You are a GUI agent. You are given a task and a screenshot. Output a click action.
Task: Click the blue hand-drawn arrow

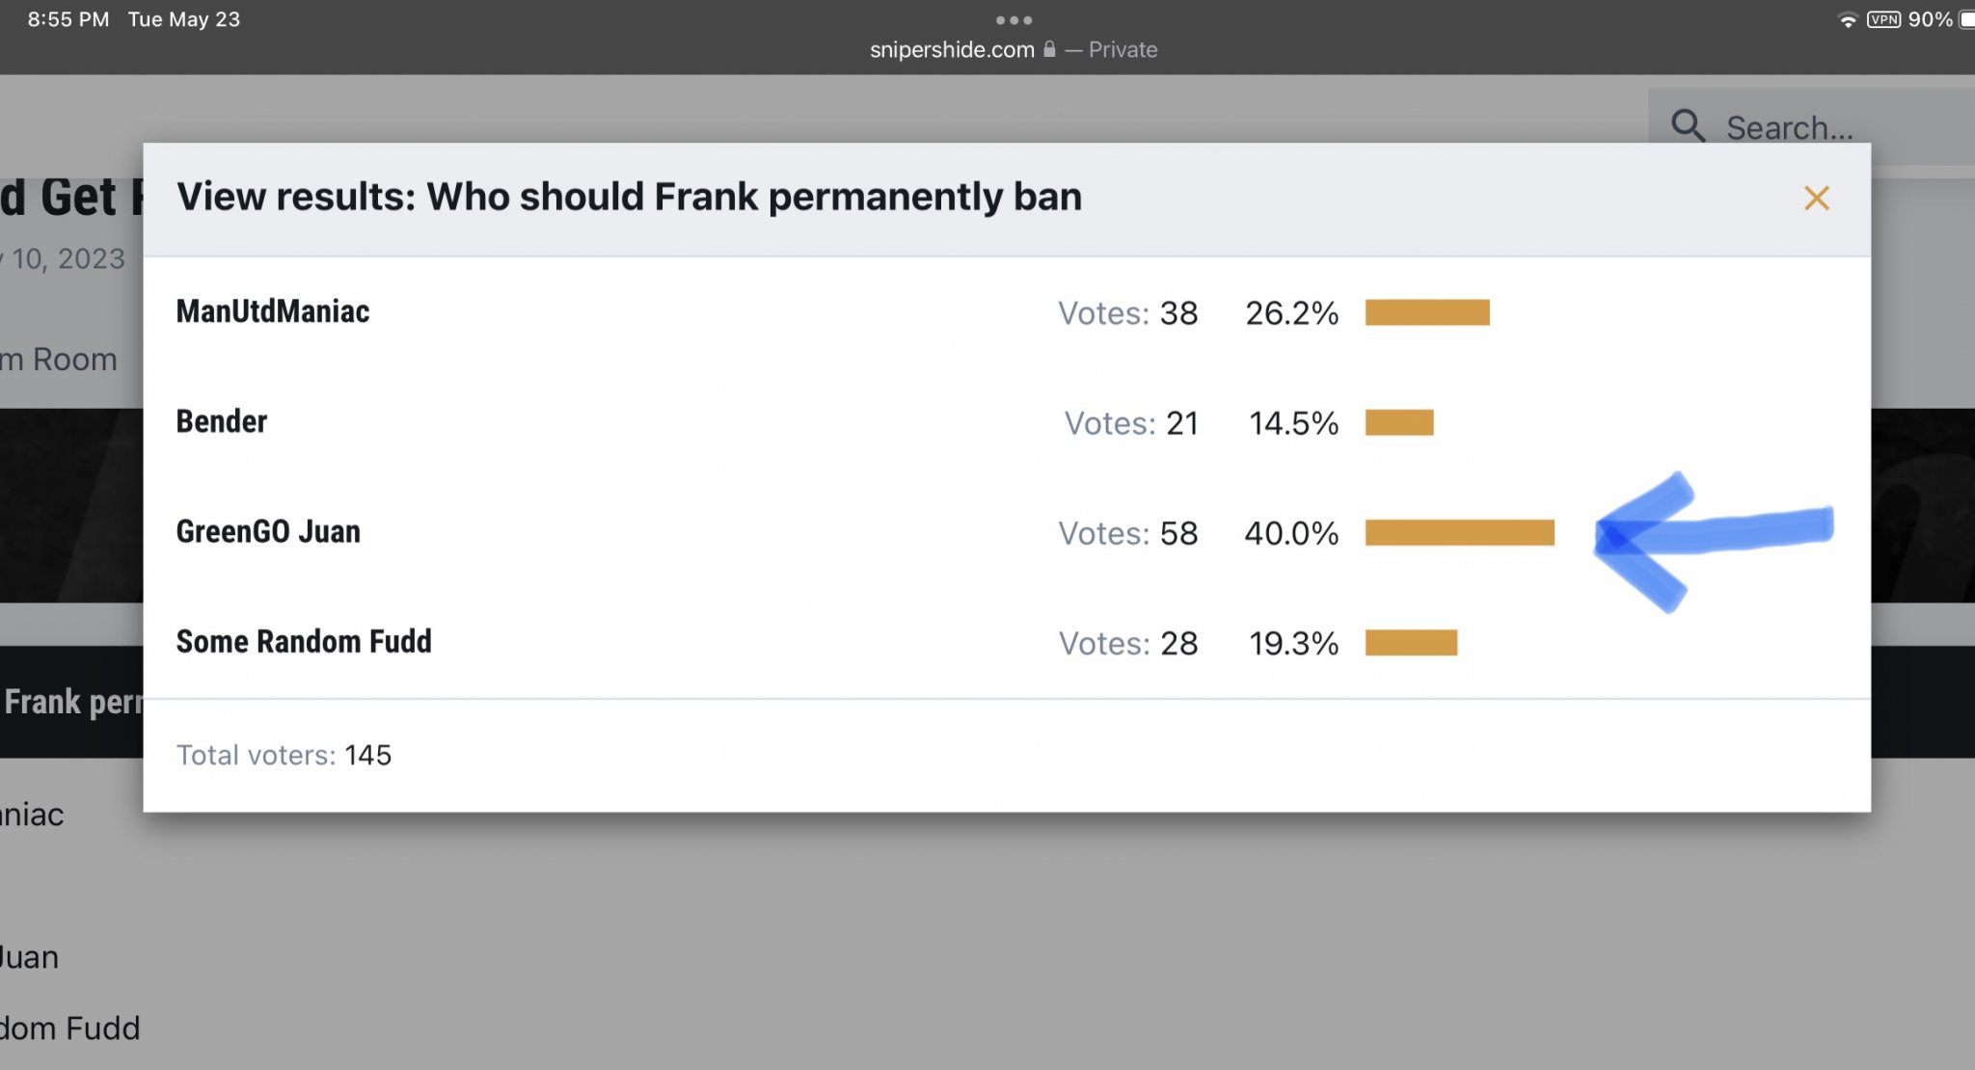tap(1712, 536)
